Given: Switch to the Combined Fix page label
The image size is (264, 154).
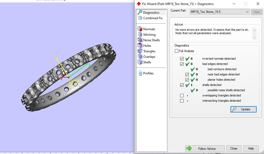Looking at the screenshot, I should [153, 18].
